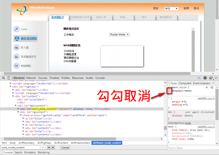Select the body breadcrumb item

click(13, 143)
